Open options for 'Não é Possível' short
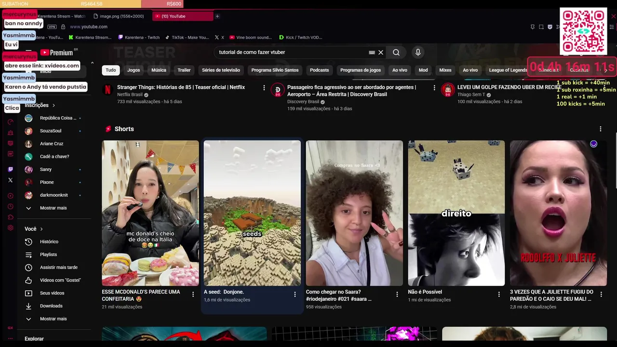The image size is (617, 347). (499, 294)
